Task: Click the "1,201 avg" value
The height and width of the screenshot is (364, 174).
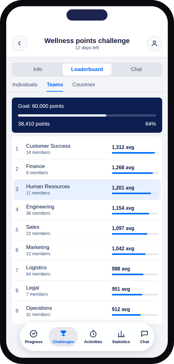Action: point(123,188)
